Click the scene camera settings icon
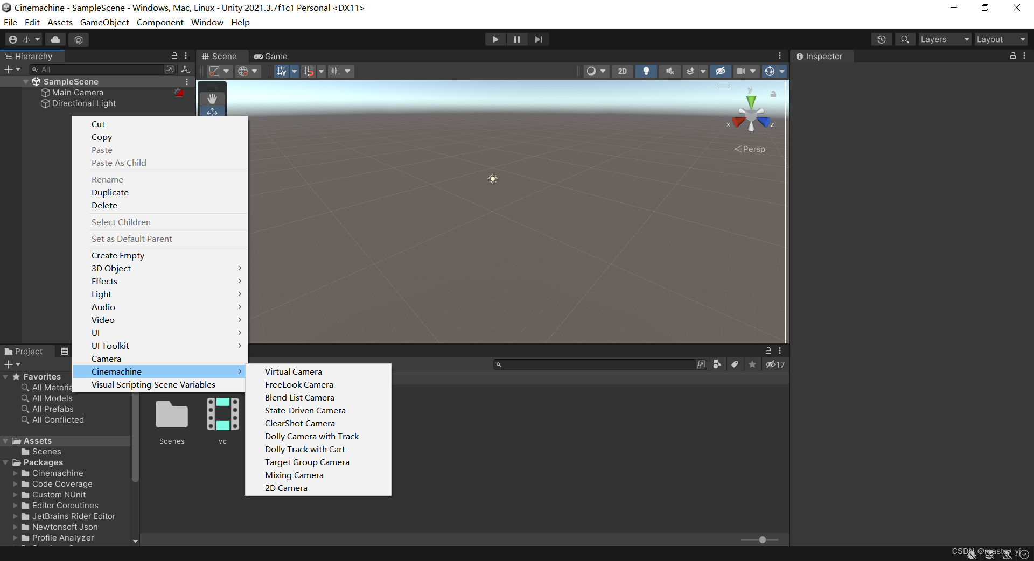Screen dimensions: 1034x561 point(741,71)
